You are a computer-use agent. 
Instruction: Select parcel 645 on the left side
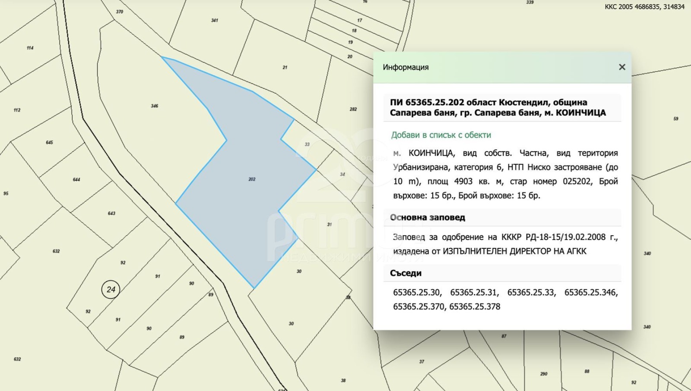point(49,142)
